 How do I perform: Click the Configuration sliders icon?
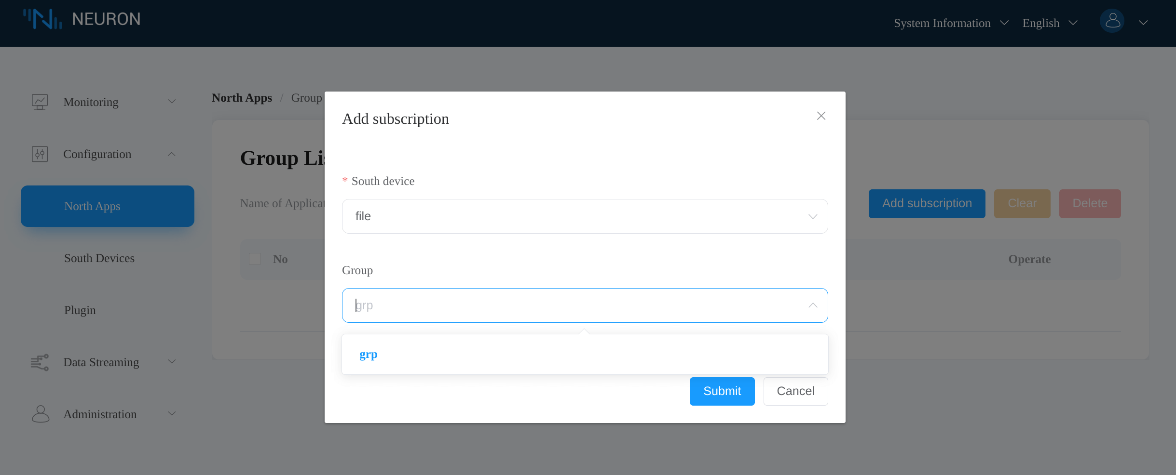point(40,154)
